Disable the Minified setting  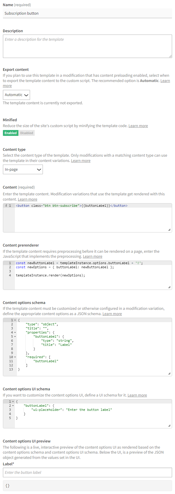tap(27, 133)
